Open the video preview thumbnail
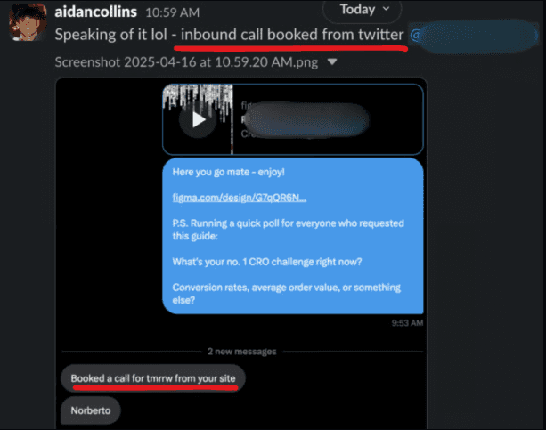546x430 pixels. pos(198,119)
